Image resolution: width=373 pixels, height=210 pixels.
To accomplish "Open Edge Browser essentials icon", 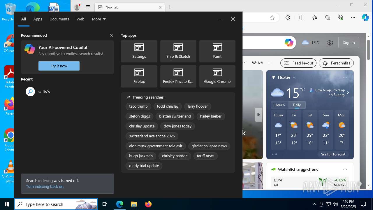I will (x=340, y=17).
